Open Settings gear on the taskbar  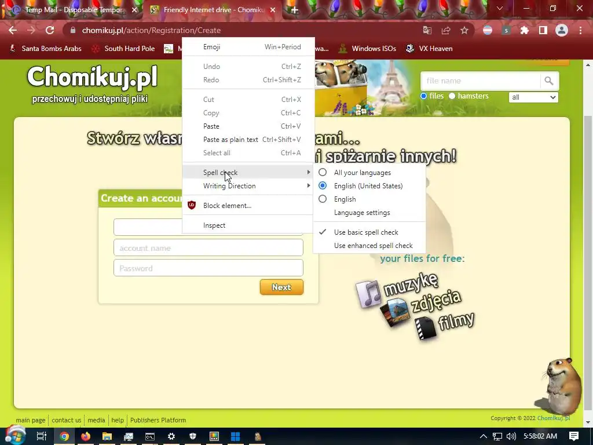(x=171, y=436)
